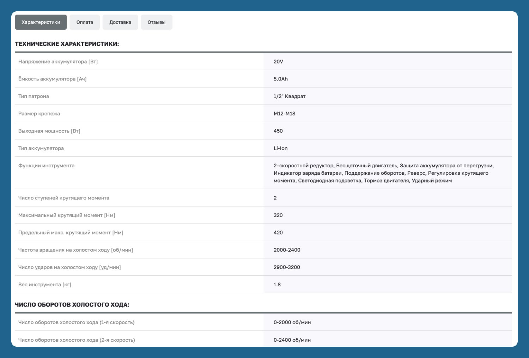
Task: Select Число ударов на холостом ходу label
Action: 69,267
